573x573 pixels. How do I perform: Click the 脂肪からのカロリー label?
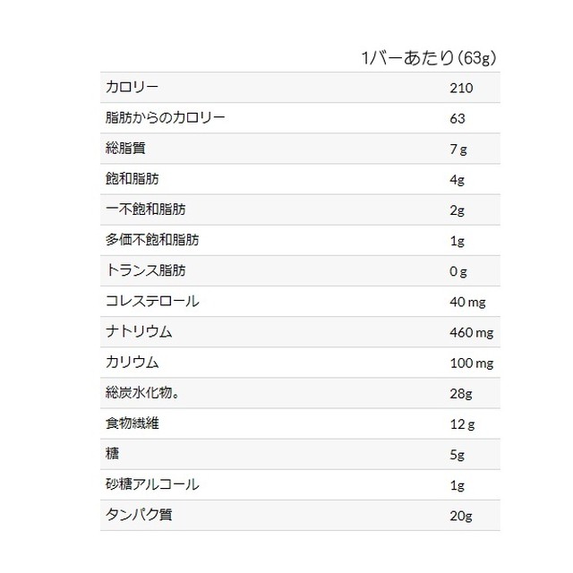click(x=165, y=118)
